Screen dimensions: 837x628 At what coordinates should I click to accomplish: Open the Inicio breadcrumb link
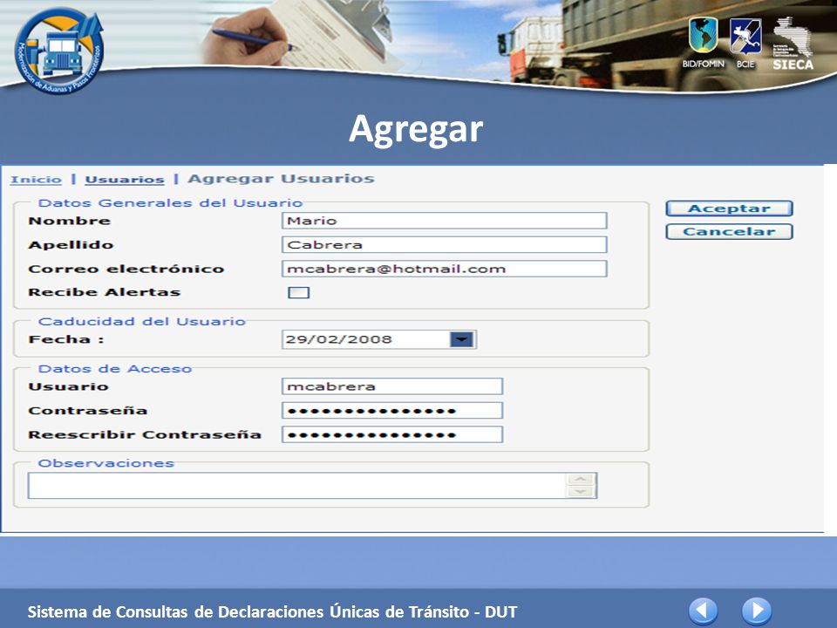point(37,180)
